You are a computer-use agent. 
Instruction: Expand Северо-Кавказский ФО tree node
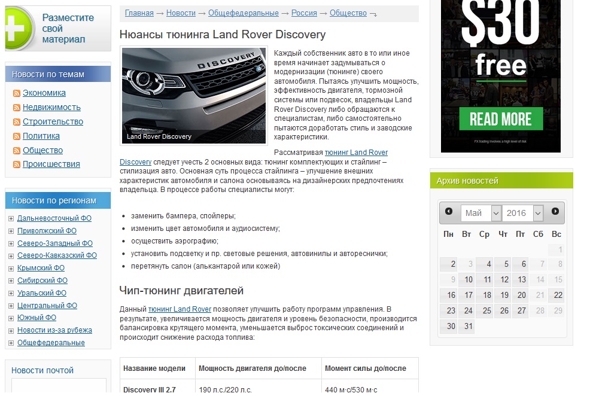pyautogui.click(x=11, y=256)
